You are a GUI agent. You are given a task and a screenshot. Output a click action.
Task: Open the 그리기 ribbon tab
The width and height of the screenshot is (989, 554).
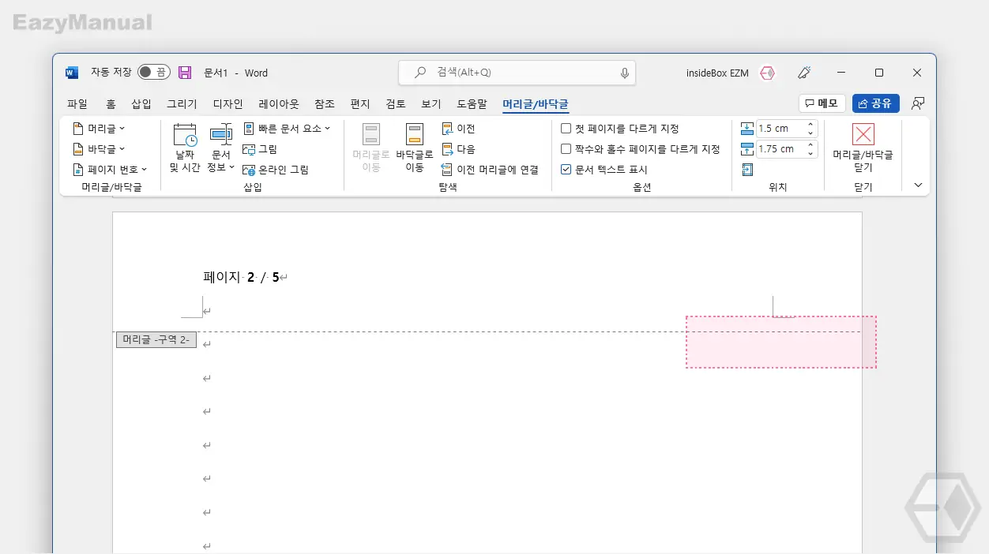182,103
